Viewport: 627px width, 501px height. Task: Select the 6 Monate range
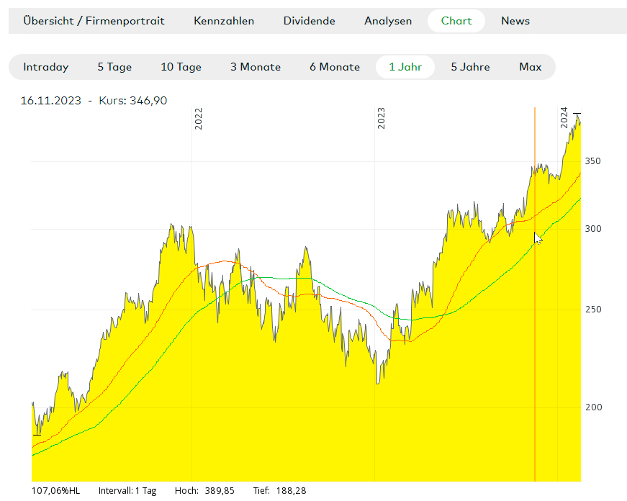[x=335, y=67]
